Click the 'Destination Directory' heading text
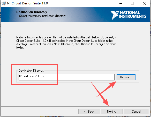Screen dimensions: 151x117 32,12
